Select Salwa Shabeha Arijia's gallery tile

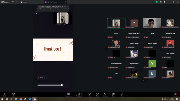(116, 23)
